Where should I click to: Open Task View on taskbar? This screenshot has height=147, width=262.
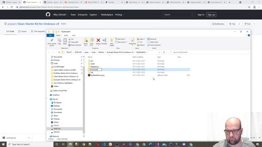pos(63,144)
